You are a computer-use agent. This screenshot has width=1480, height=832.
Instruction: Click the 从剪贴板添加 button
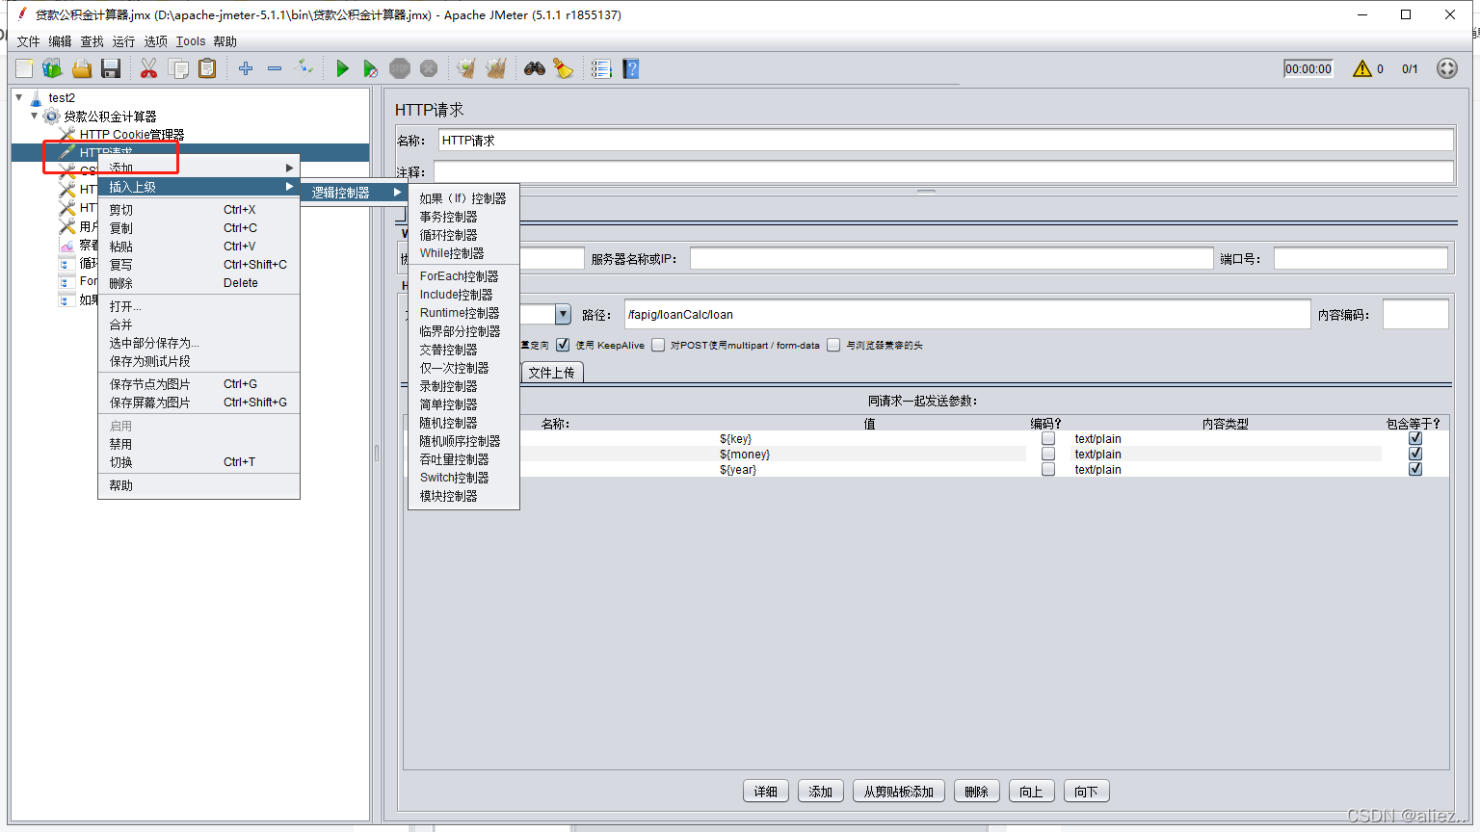click(x=899, y=792)
